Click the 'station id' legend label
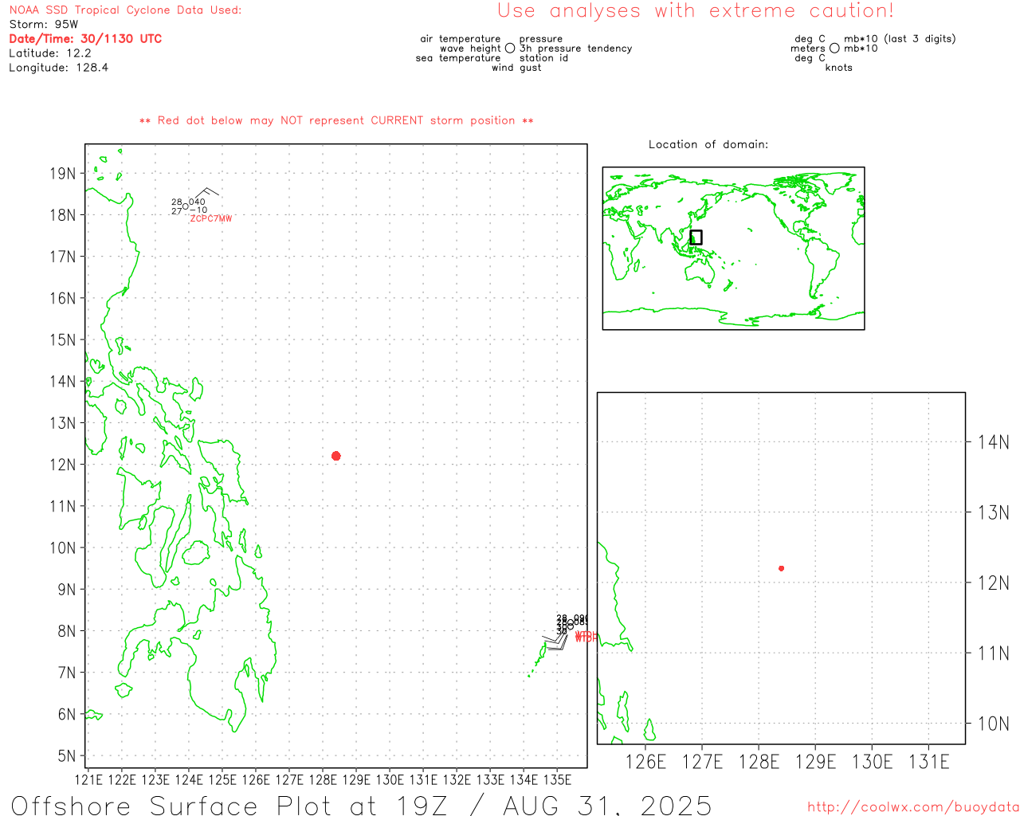This screenshot has width=1020, height=816. click(x=543, y=58)
